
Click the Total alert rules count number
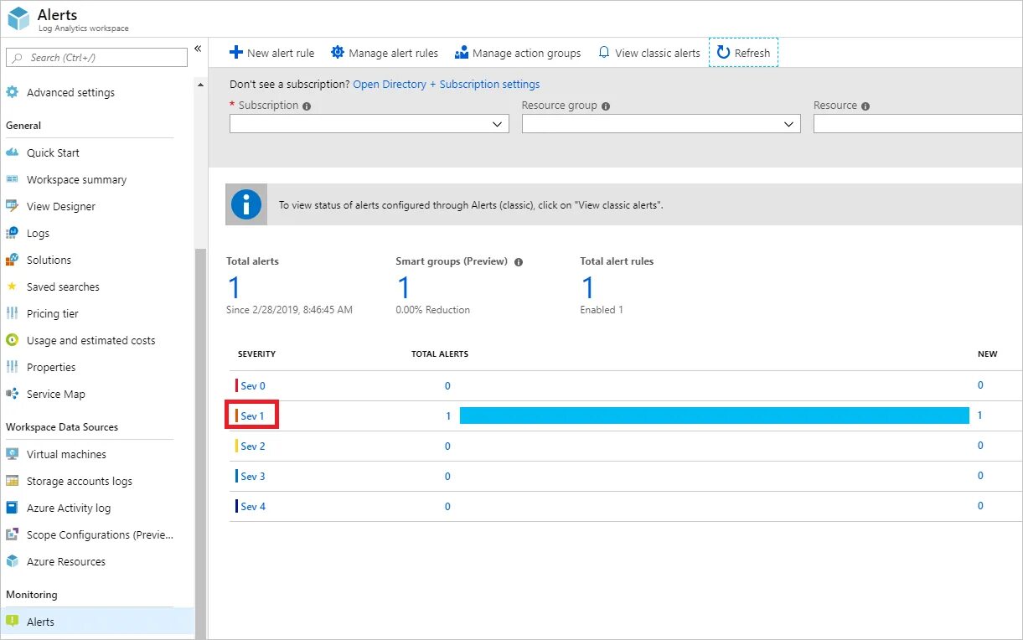[588, 287]
